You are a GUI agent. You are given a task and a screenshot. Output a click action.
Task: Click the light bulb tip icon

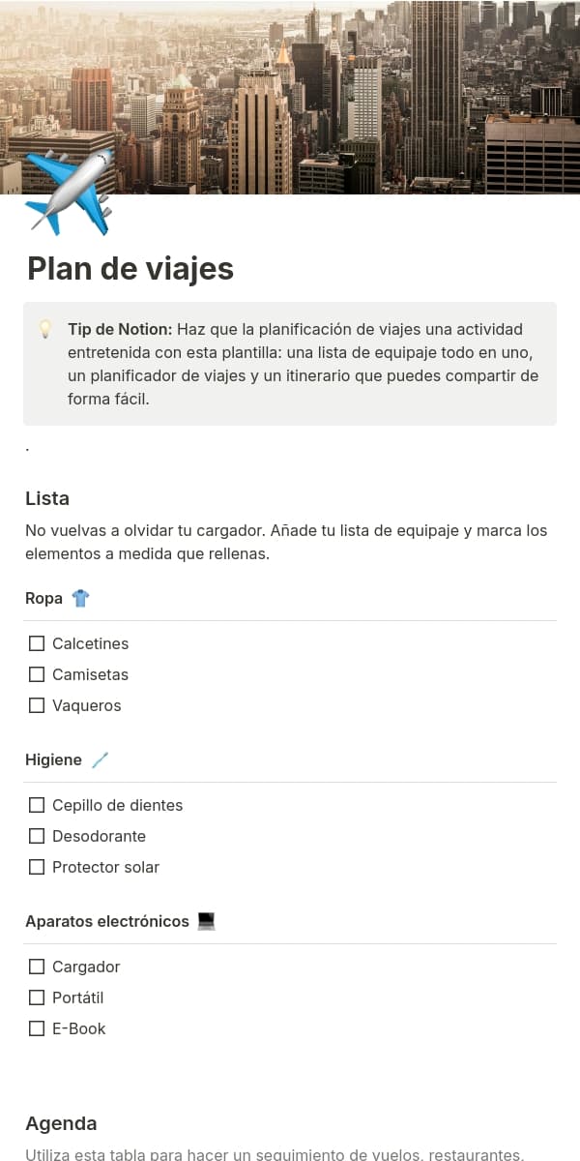pyautogui.click(x=44, y=330)
